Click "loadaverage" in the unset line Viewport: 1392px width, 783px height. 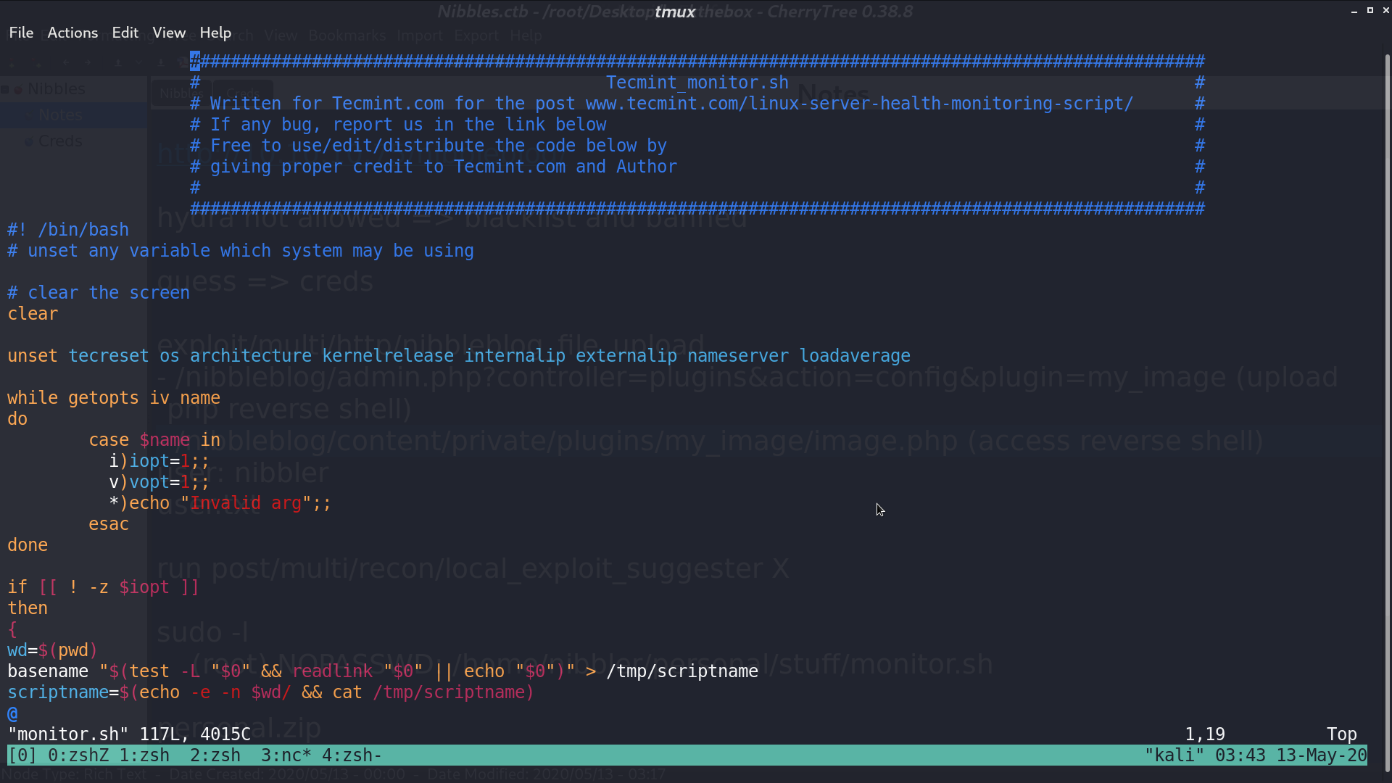tap(855, 356)
